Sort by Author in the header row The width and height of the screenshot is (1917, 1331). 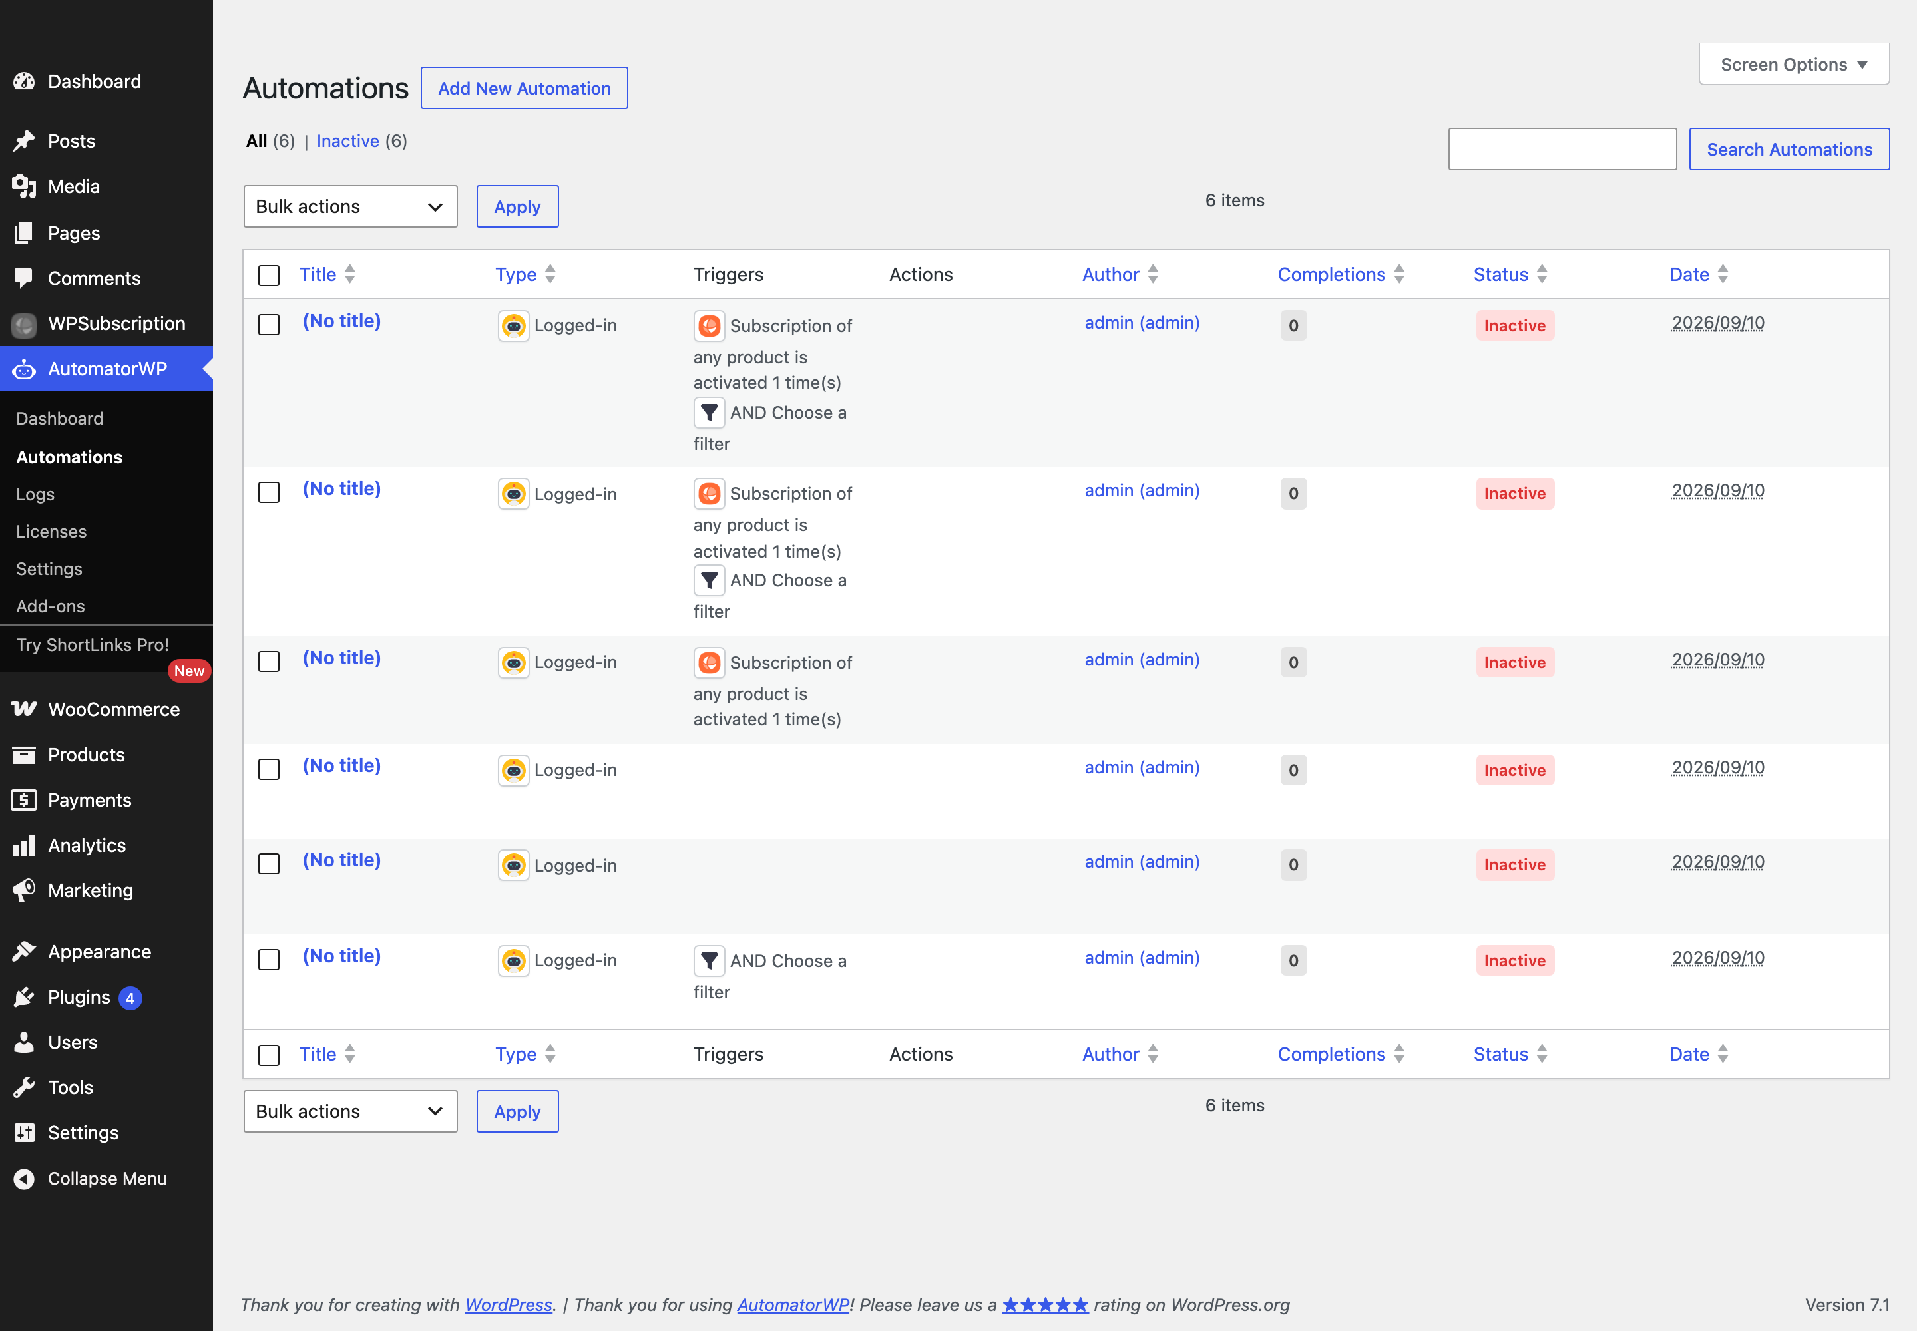tap(1120, 274)
